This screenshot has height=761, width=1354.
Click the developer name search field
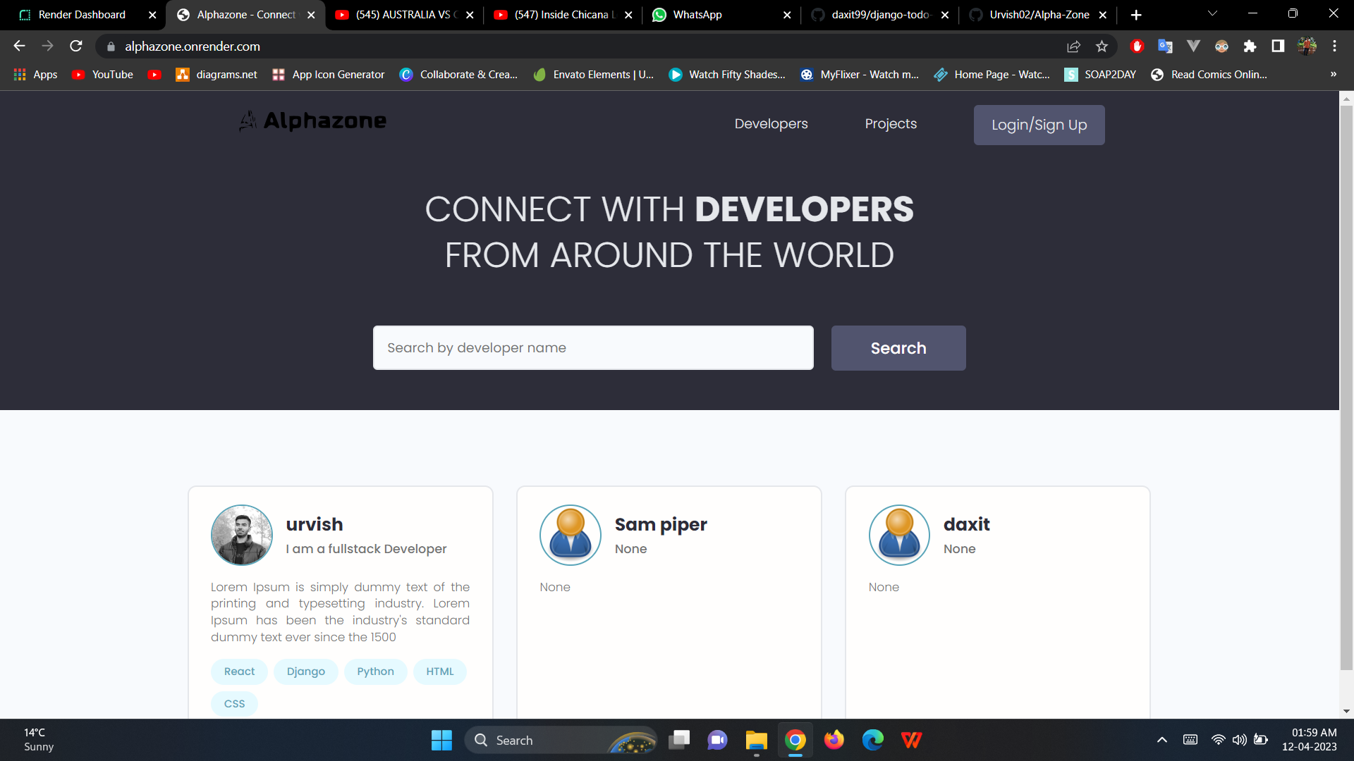593,347
